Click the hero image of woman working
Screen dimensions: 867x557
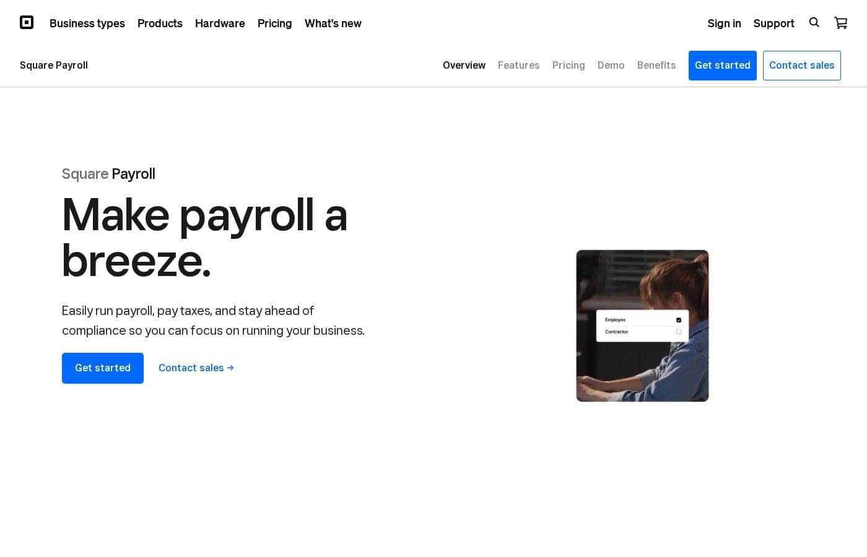point(642,326)
